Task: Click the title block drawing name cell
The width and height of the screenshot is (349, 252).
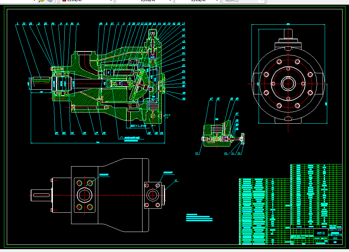Action: pyautogui.click(x=321, y=233)
